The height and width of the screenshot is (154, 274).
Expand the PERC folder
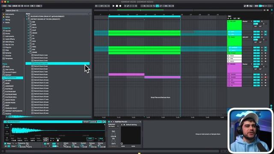click(28, 47)
